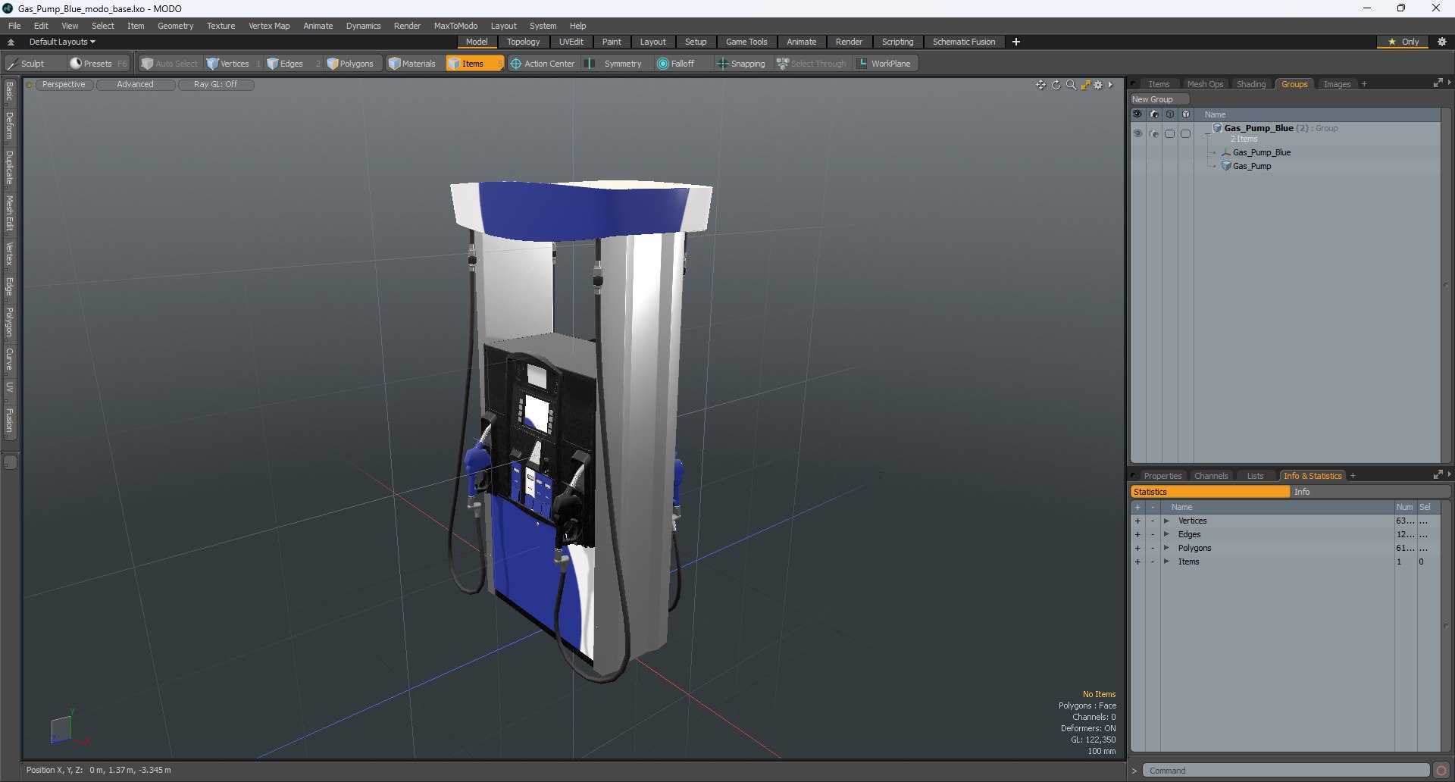
Task: Switch to the Mesh Ops tab
Action: [1205, 84]
